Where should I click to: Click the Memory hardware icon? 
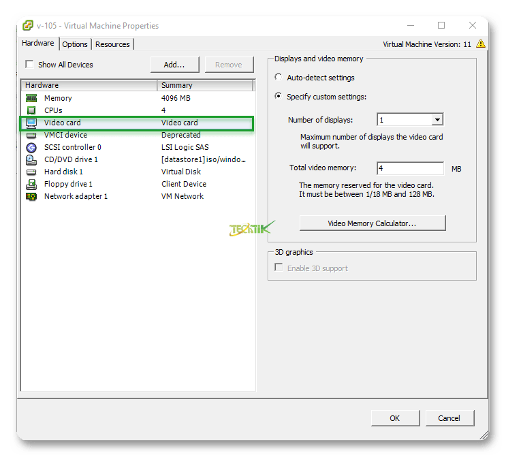point(31,98)
